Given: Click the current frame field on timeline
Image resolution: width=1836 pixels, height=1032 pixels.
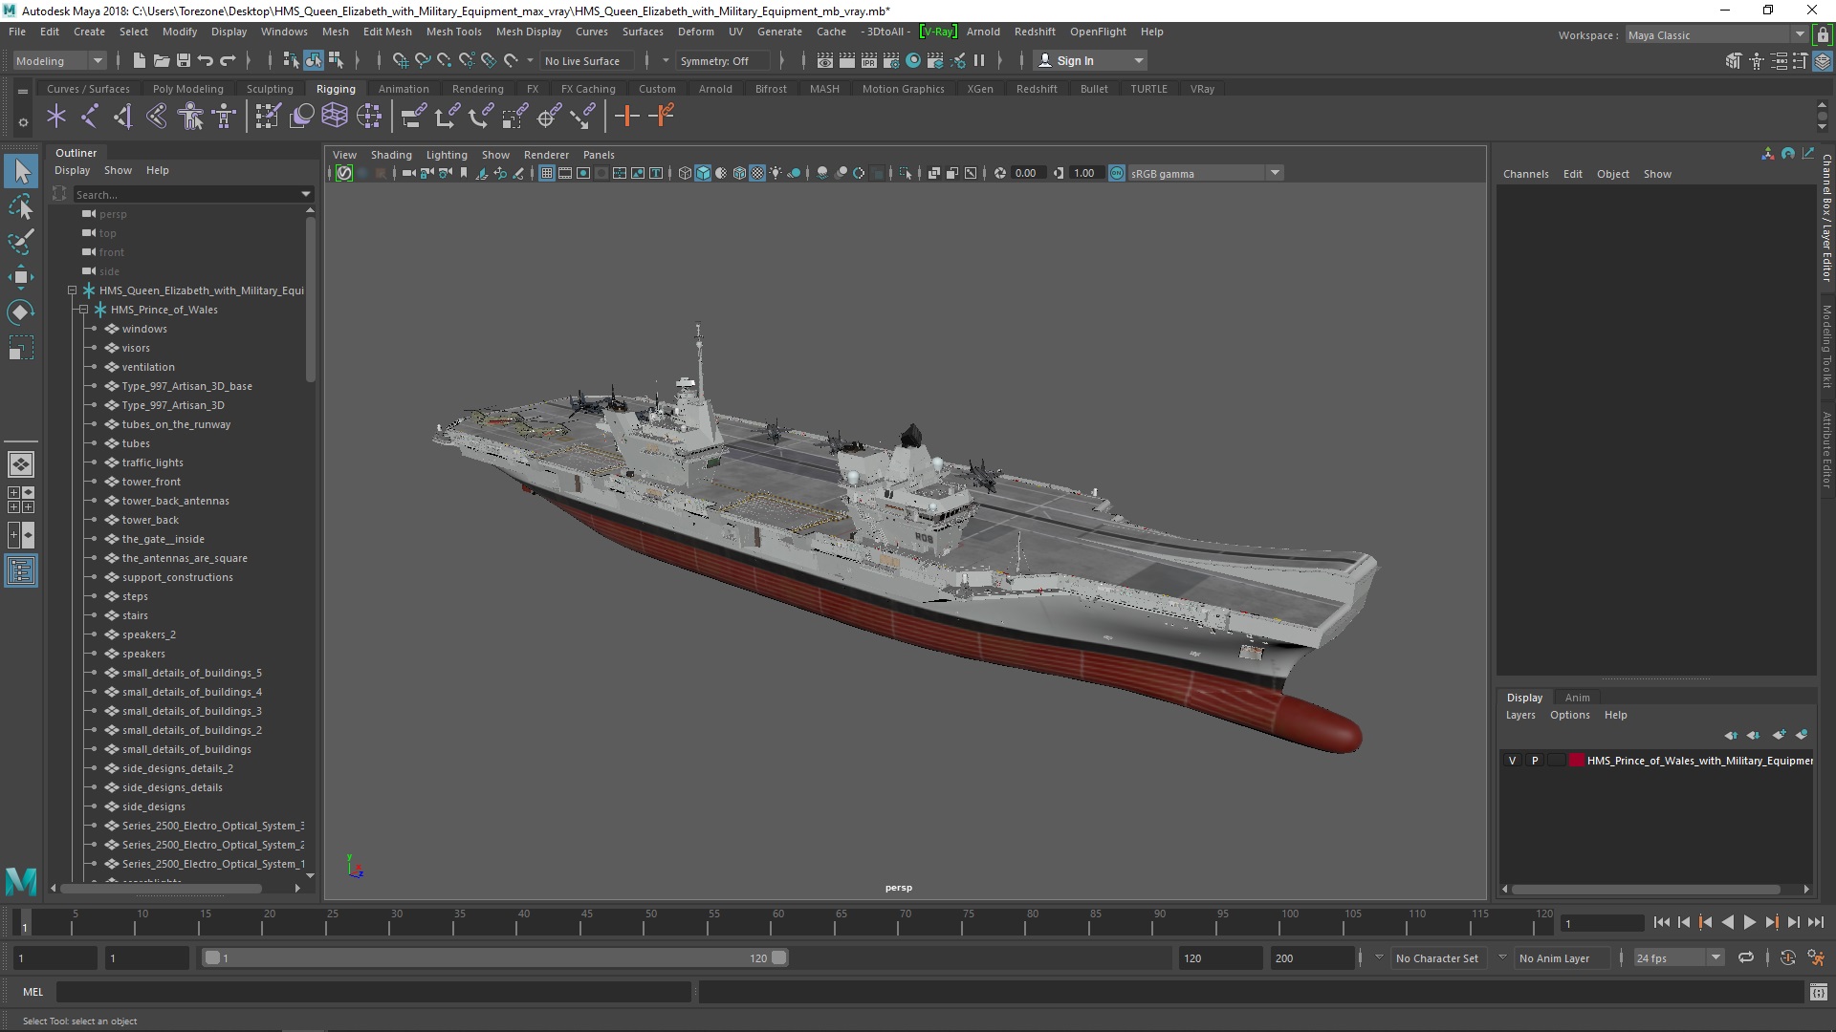Looking at the screenshot, I should [1602, 923].
